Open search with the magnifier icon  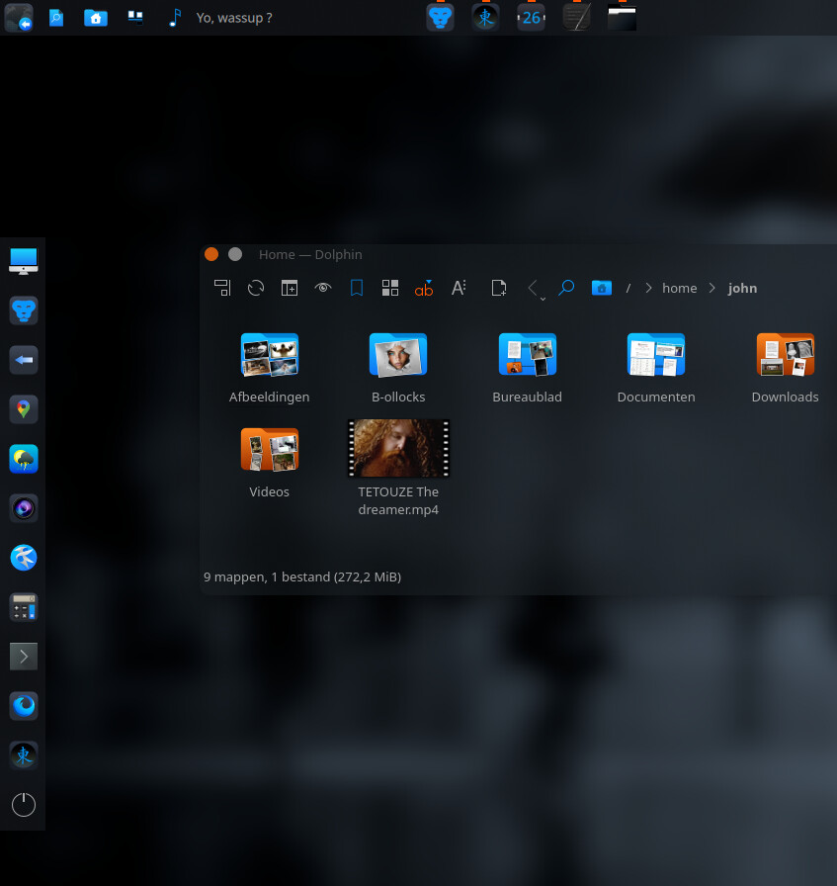pyautogui.click(x=566, y=288)
